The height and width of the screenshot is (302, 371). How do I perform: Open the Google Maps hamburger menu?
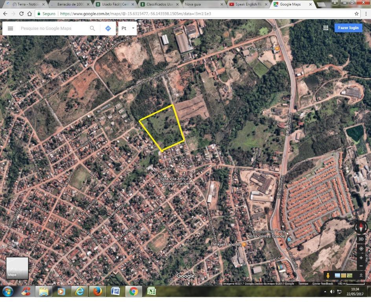11,28
